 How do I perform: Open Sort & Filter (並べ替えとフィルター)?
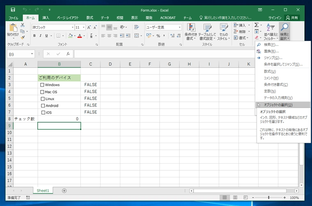coord(271,32)
